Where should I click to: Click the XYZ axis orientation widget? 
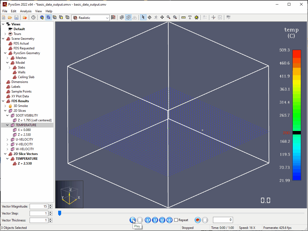tap(69, 194)
